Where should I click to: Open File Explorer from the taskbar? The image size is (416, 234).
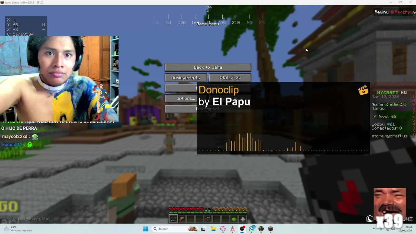click(x=214, y=229)
